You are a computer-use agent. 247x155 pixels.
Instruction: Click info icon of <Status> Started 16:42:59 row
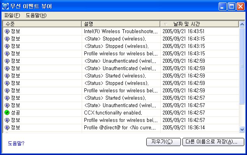7,76
